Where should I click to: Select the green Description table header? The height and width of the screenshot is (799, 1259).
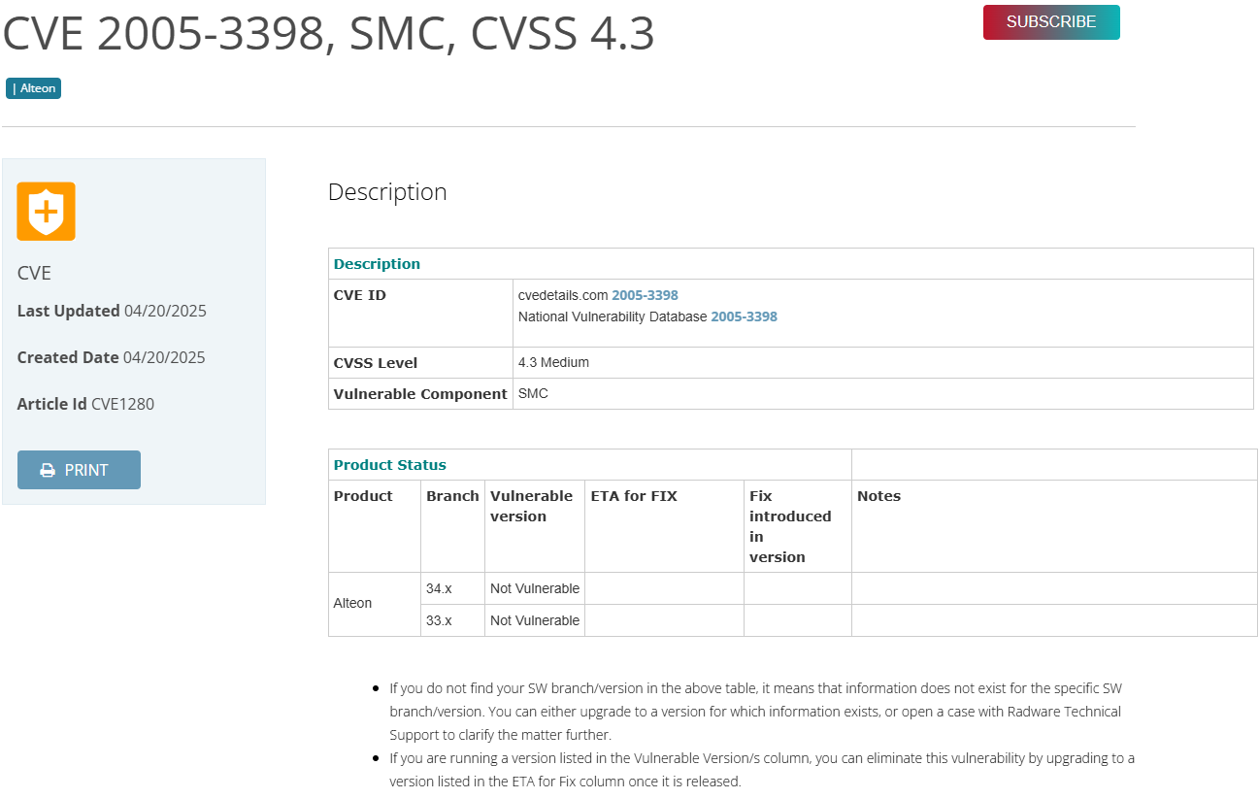pyautogui.click(x=377, y=264)
